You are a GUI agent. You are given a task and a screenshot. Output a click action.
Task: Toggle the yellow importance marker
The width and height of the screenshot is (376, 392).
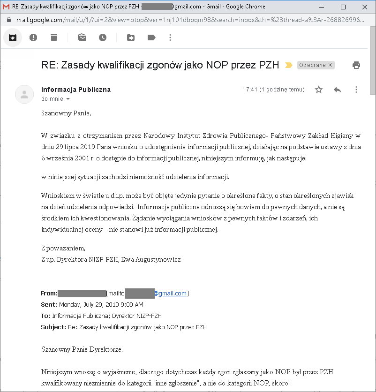[289, 65]
